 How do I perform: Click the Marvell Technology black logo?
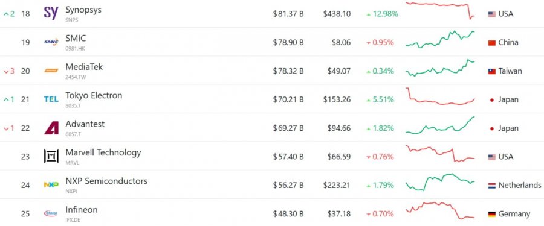(51, 156)
